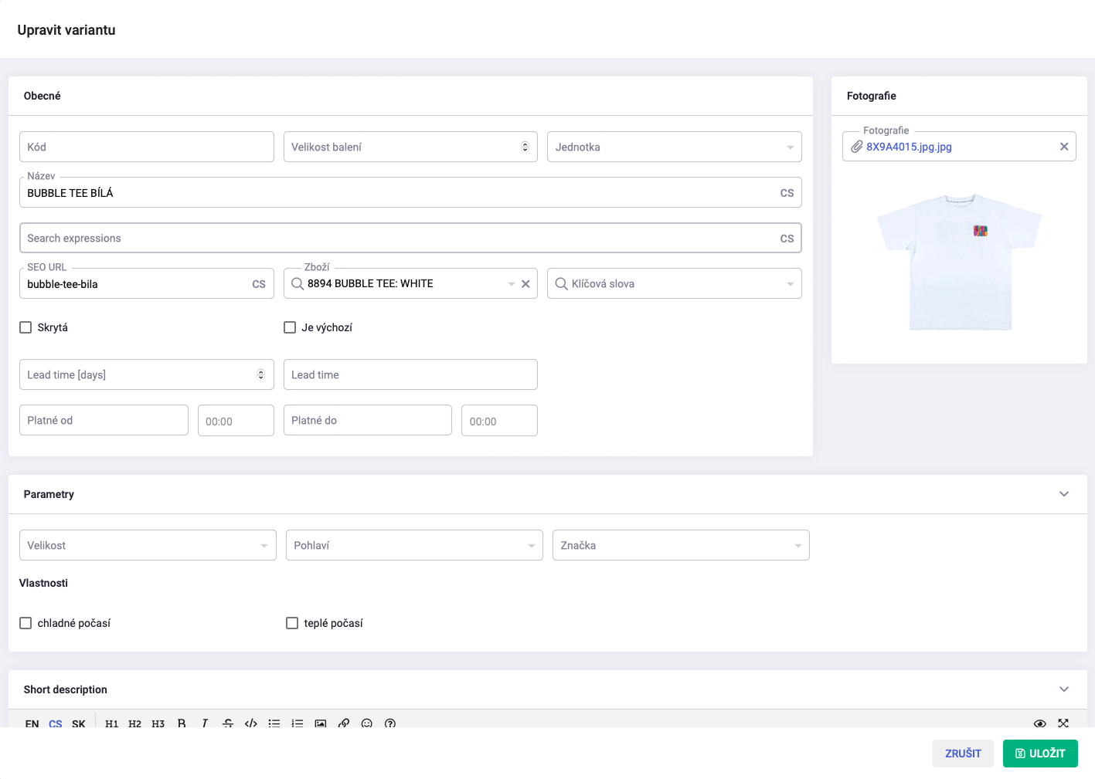
Task: Toggle italic formatting in editor
Action: [x=205, y=723]
